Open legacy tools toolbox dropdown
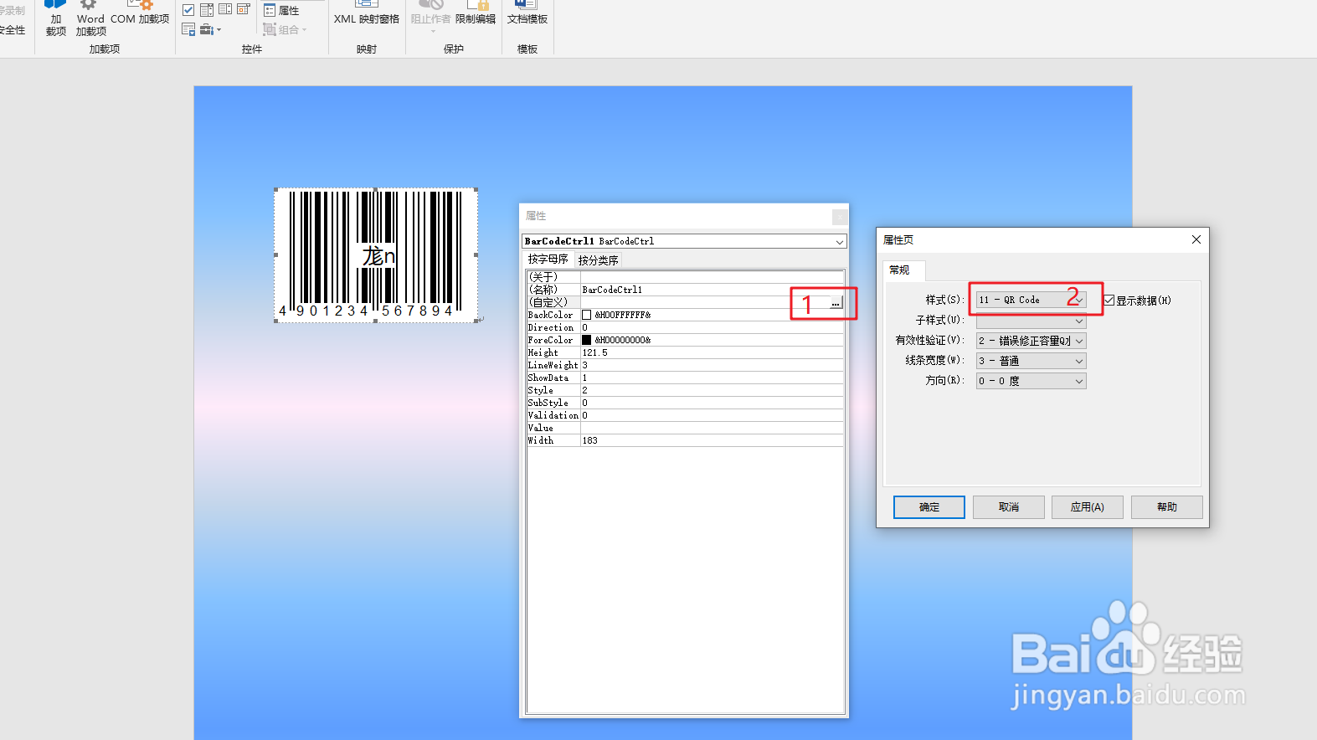The image size is (1317, 740). (x=211, y=29)
